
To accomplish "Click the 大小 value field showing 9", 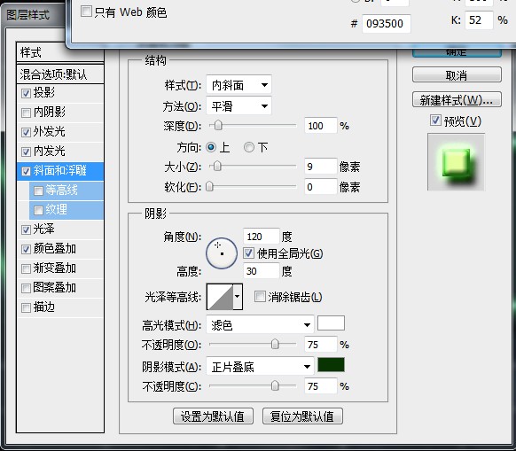I will [x=321, y=167].
